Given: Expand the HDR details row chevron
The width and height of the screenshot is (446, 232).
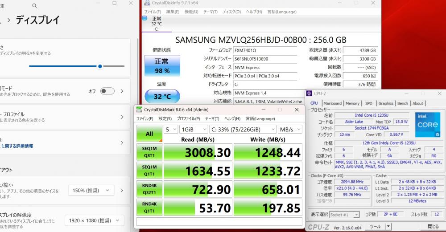Looking at the screenshot, I should [122, 143].
